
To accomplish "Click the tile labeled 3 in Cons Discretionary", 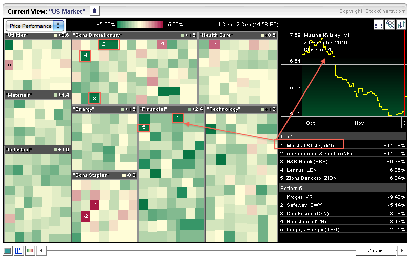I will 94,98.
